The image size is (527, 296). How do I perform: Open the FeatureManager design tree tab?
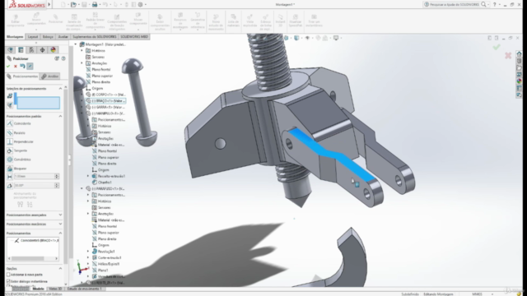[11, 50]
